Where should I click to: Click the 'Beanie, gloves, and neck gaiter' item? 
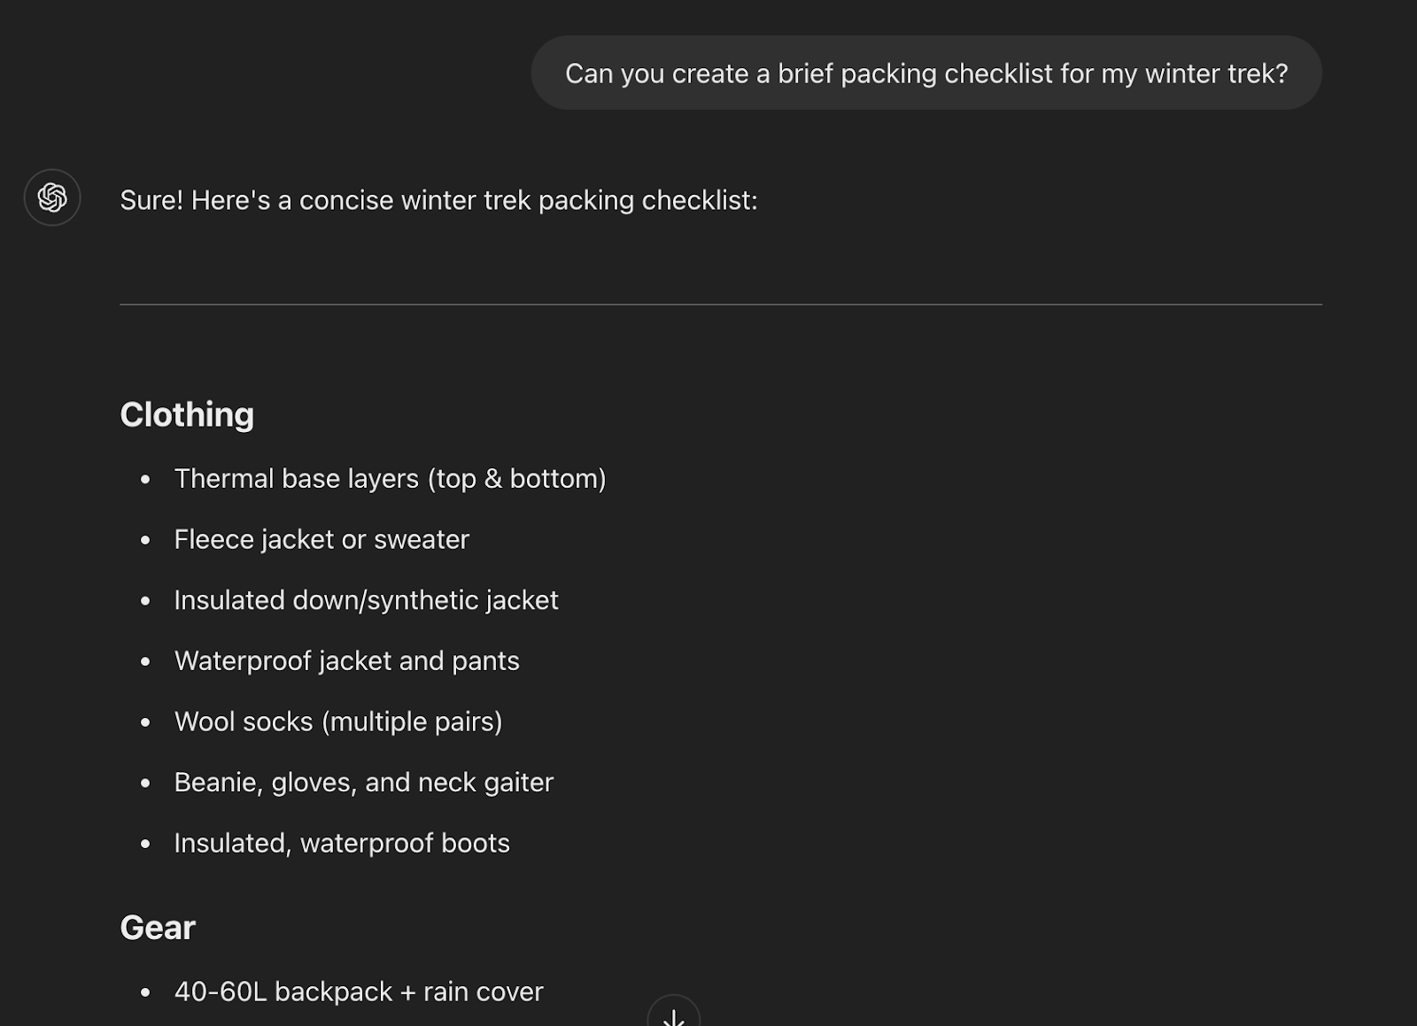(363, 783)
